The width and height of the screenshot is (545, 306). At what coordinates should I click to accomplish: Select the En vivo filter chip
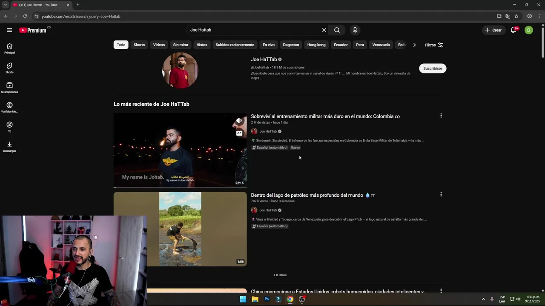268,45
